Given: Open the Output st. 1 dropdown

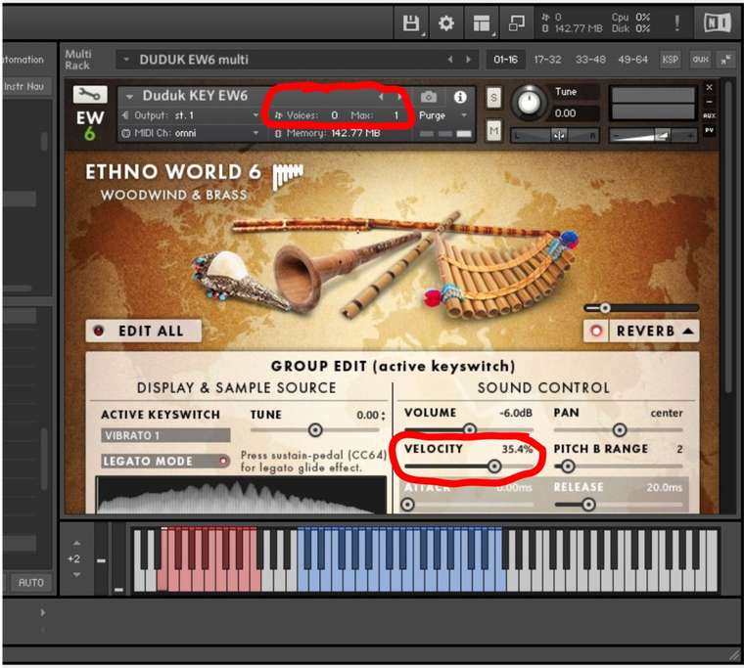Looking at the screenshot, I should click(256, 114).
